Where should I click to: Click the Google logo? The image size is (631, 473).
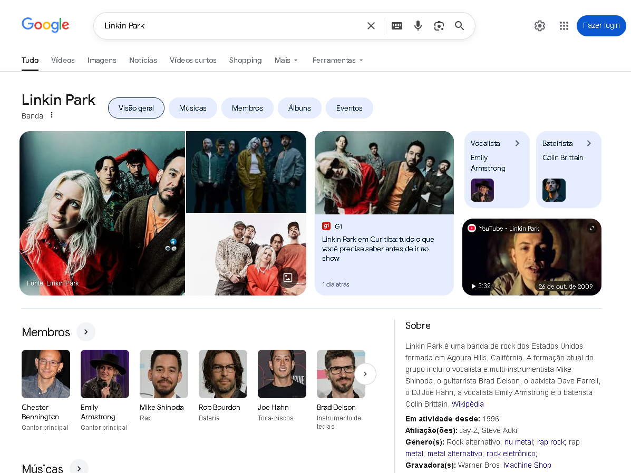click(x=45, y=25)
